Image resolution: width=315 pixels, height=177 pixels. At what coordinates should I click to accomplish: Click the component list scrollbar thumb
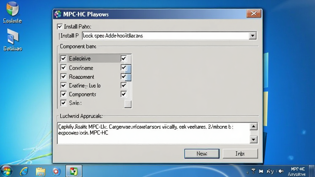(129, 73)
